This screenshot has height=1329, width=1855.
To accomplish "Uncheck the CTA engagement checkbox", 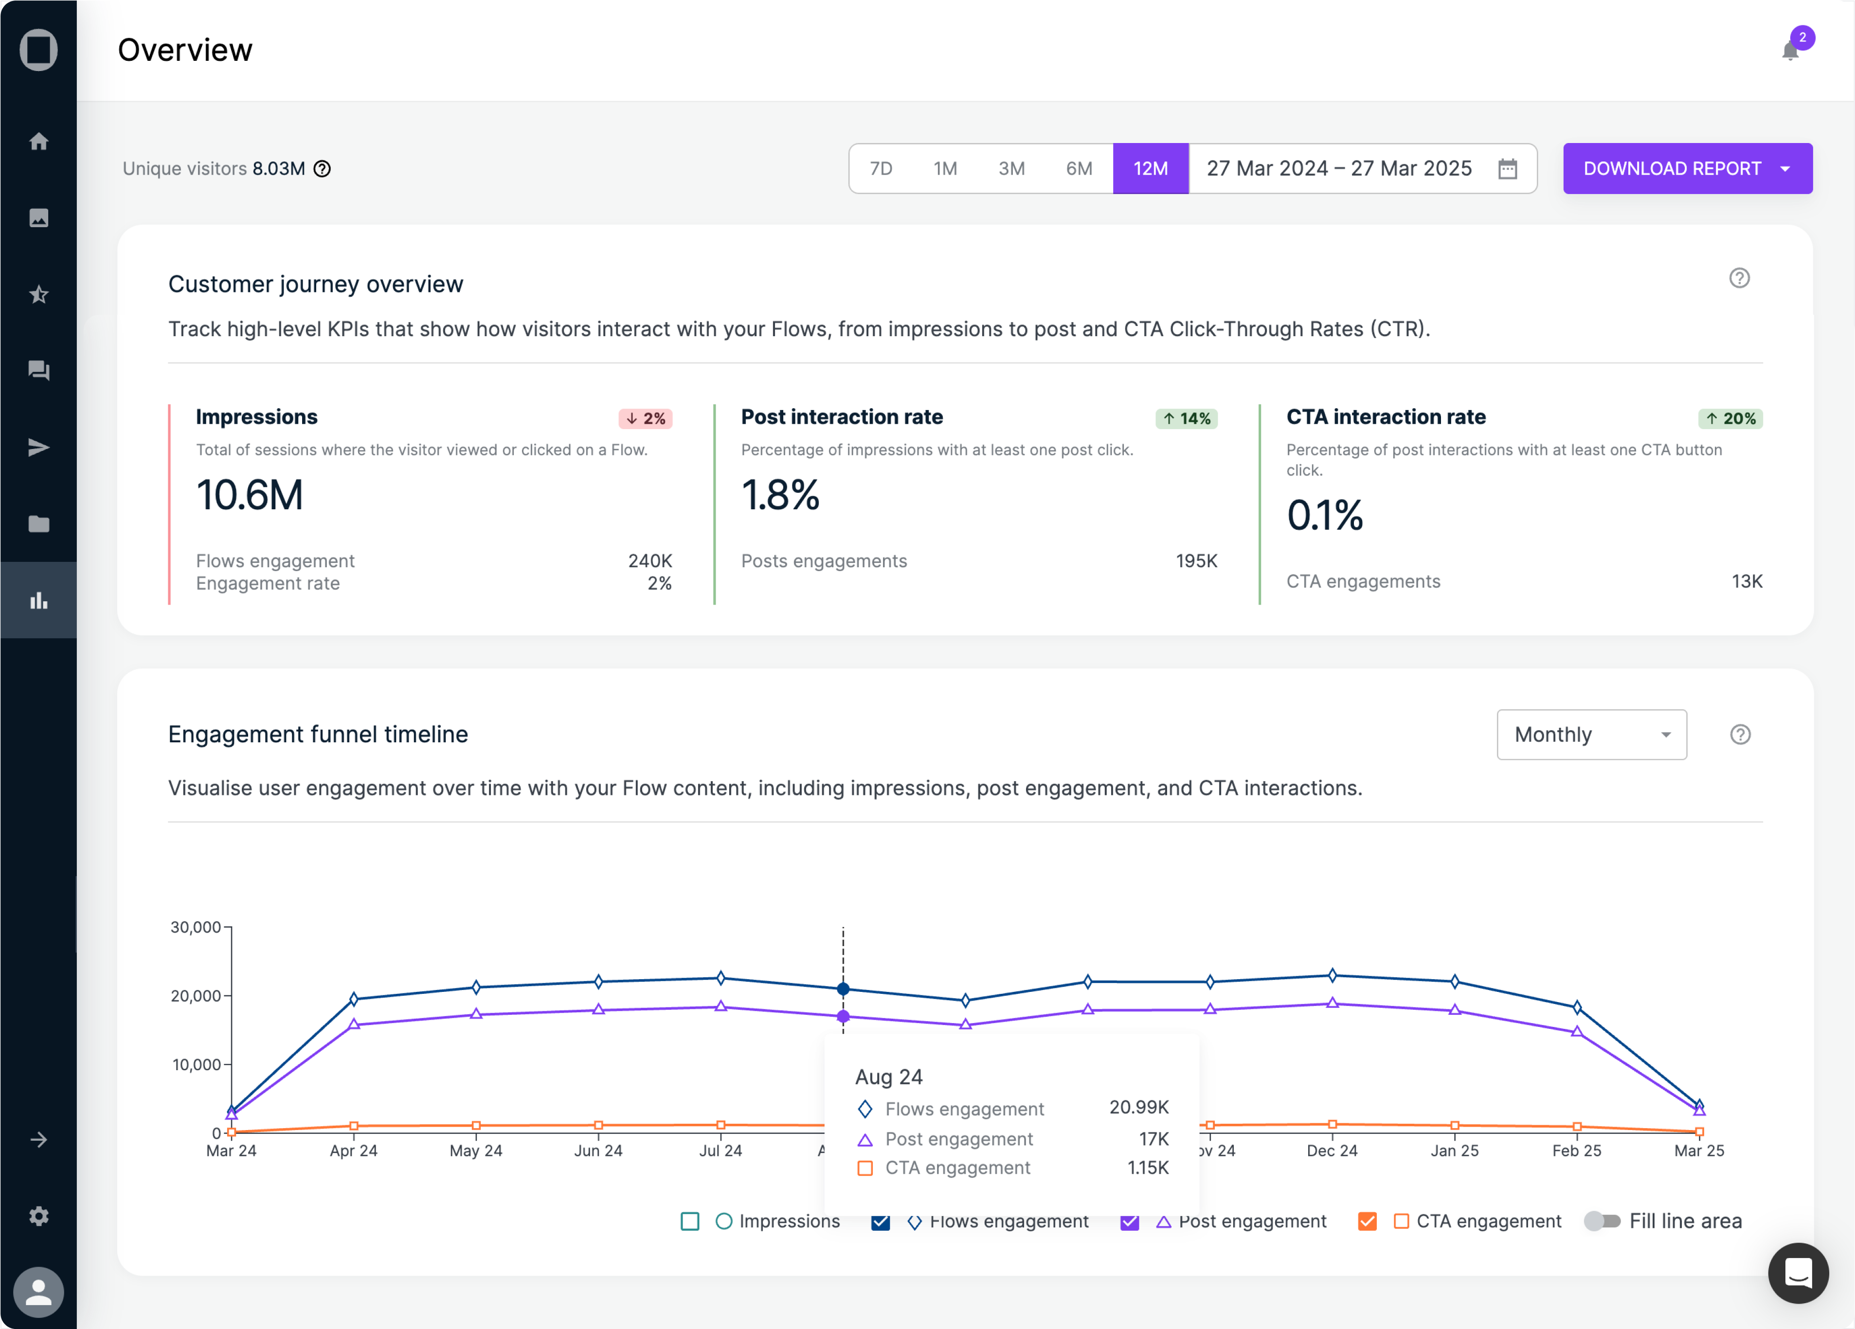I will coord(1367,1221).
